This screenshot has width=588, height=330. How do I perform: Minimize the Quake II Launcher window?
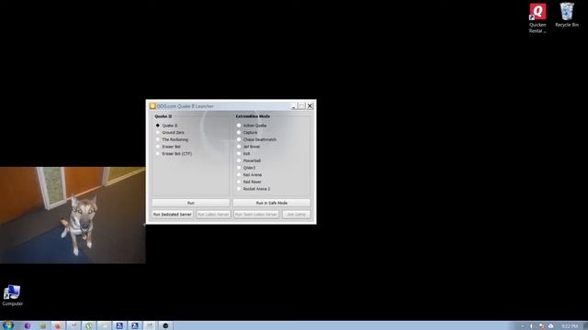click(294, 106)
